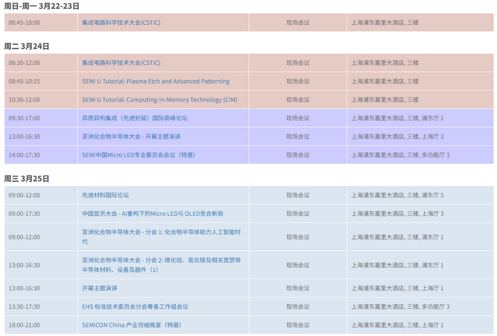Click 现场会议 in the 产业领袖晚宴 row
Image resolution: width=497 pixels, height=336 pixels.
pyautogui.click(x=298, y=325)
